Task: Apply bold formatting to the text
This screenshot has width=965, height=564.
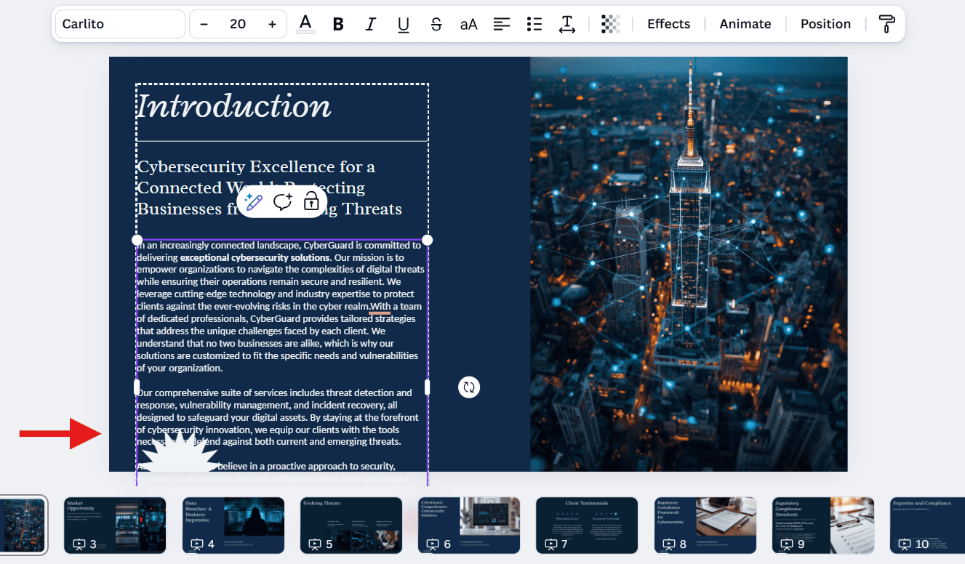Action: 337,24
